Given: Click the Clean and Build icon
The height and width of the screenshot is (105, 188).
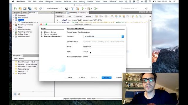Looking at the screenshot, I should click(78, 8).
